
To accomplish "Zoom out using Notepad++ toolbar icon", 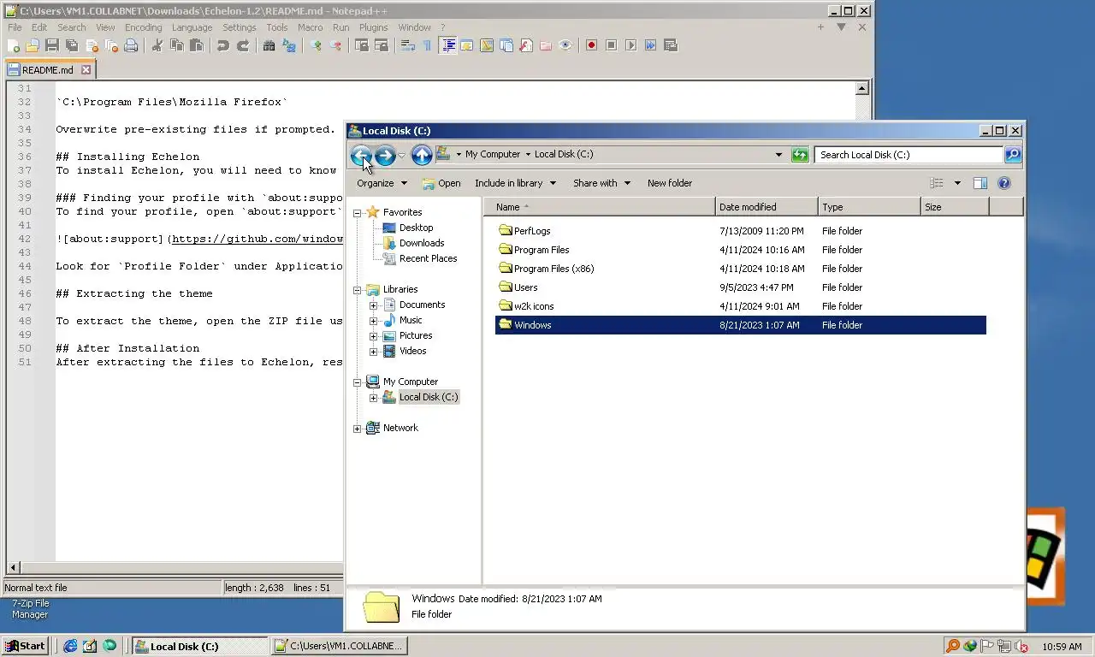I will (335, 45).
